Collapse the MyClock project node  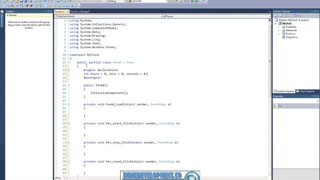275,23
